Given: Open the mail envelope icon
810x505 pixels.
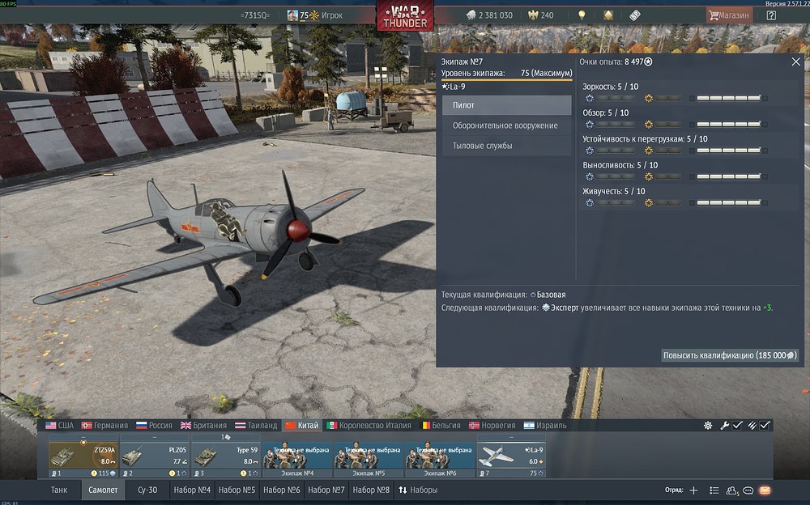Looking at the screenshot, I should coord(765,490).
